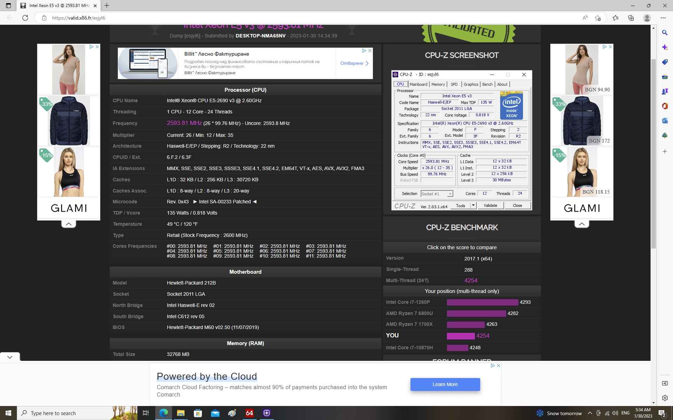Image resolution: width=673 pixels, height=420 pixels.
Task: Click Snow tomorrow weather widget
Action: pyautogui.click(x=559, y=413)
